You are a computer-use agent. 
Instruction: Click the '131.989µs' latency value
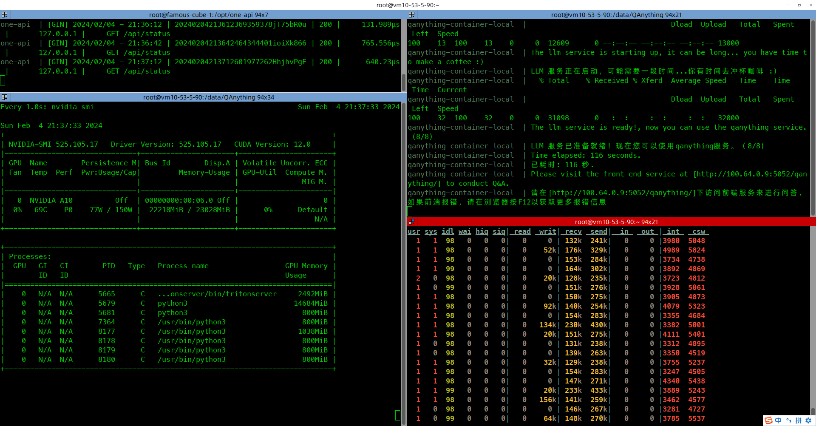(x=381, y=25)
